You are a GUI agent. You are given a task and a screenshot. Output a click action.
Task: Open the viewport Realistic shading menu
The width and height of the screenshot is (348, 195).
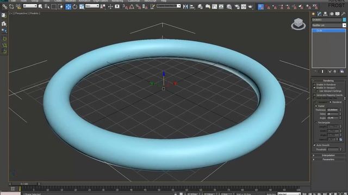(x=35, y=14)
